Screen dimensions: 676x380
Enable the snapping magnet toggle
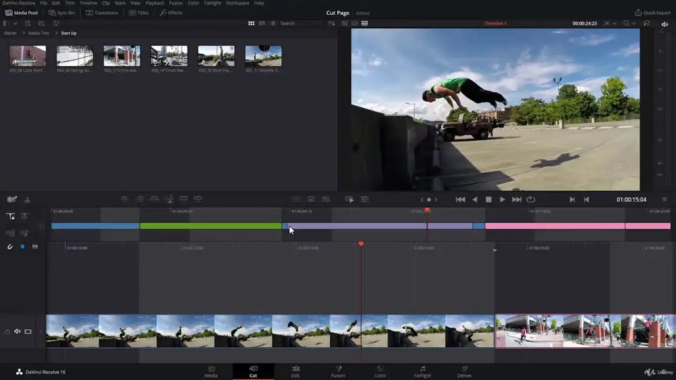click(10, 246)
